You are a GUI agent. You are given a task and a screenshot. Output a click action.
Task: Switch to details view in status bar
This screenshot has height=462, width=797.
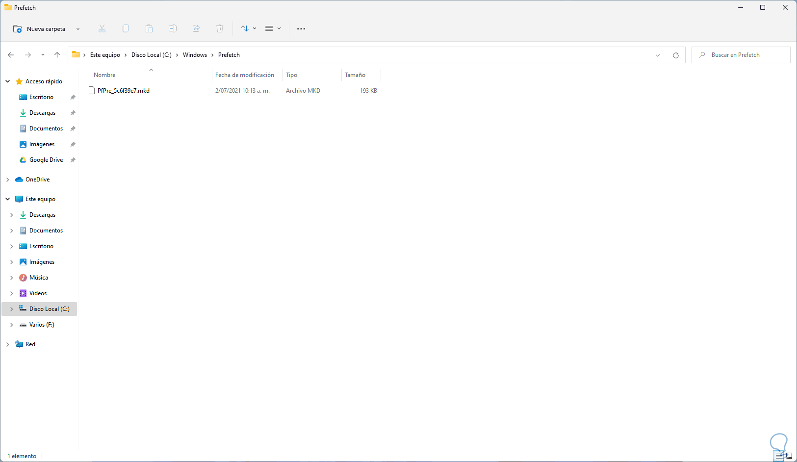pos(779,456)
